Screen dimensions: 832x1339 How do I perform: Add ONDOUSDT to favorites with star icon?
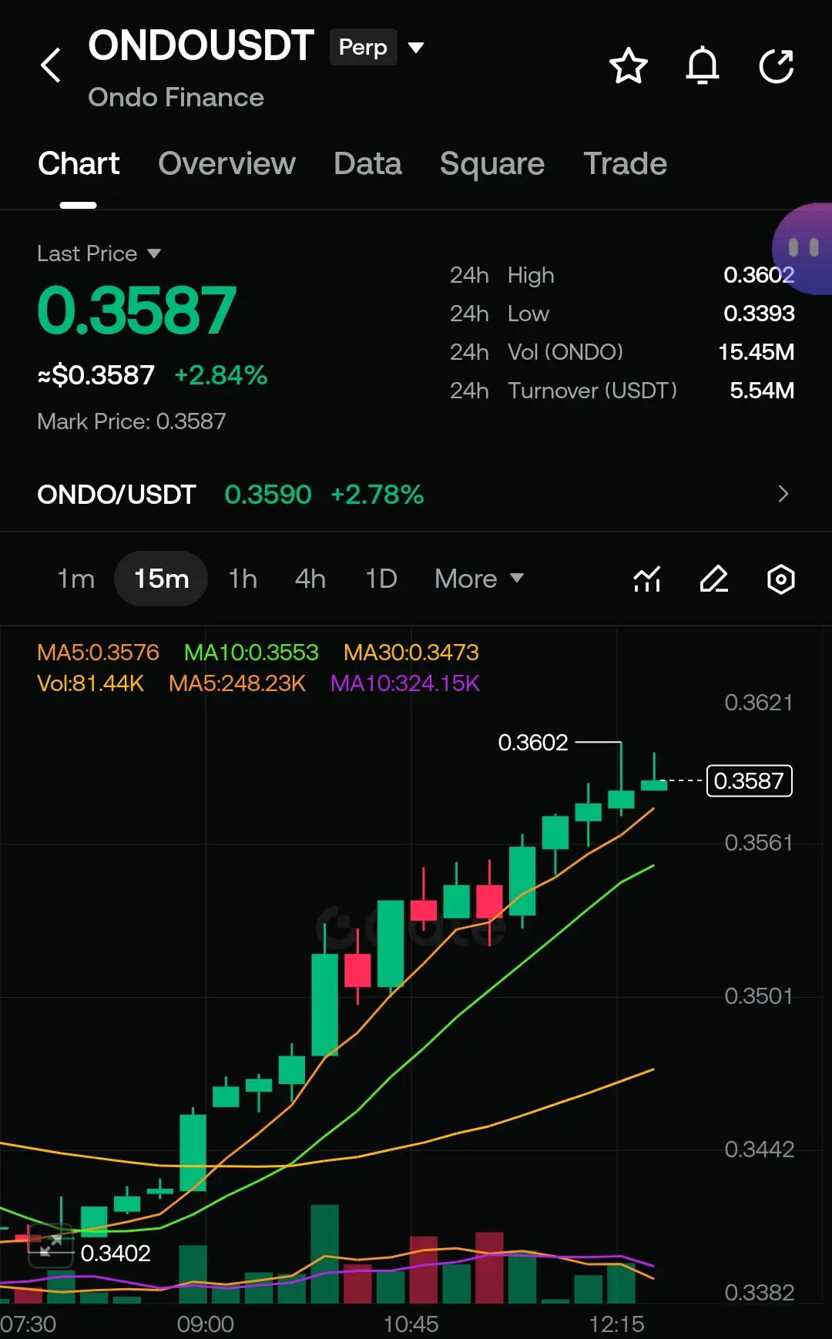pos(629,65)
